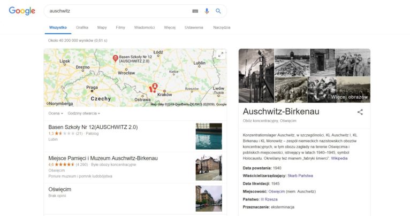Screen dimensions: 410x216
Task: Switch to the Grafika tab
Action: (82, 27)
